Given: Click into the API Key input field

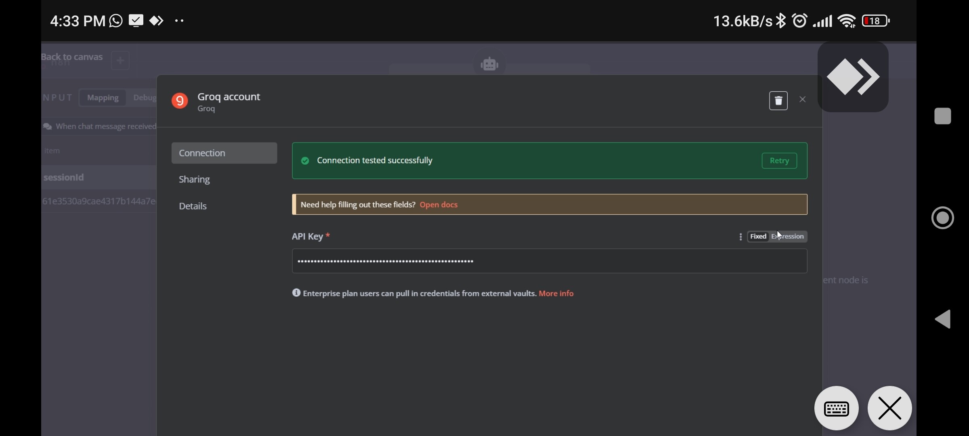Looking at the screenshot, I should 550,261.
